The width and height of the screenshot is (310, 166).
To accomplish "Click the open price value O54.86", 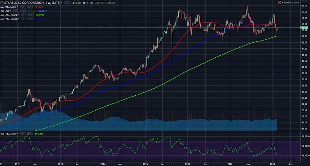I will [76, 3].
